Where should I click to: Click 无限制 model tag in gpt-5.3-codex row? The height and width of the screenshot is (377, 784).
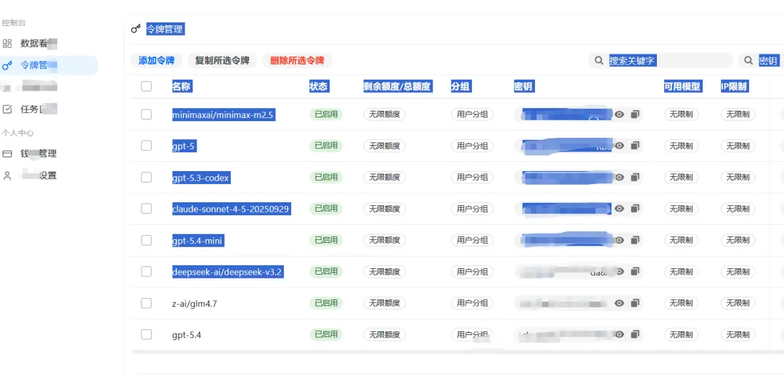click(x=681, y=178)
